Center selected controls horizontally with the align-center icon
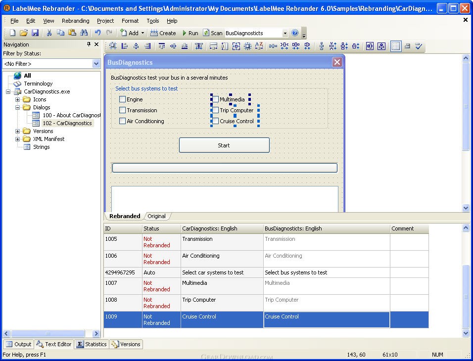This screenshot has width=473, height=361. click(x=136, y=46)
